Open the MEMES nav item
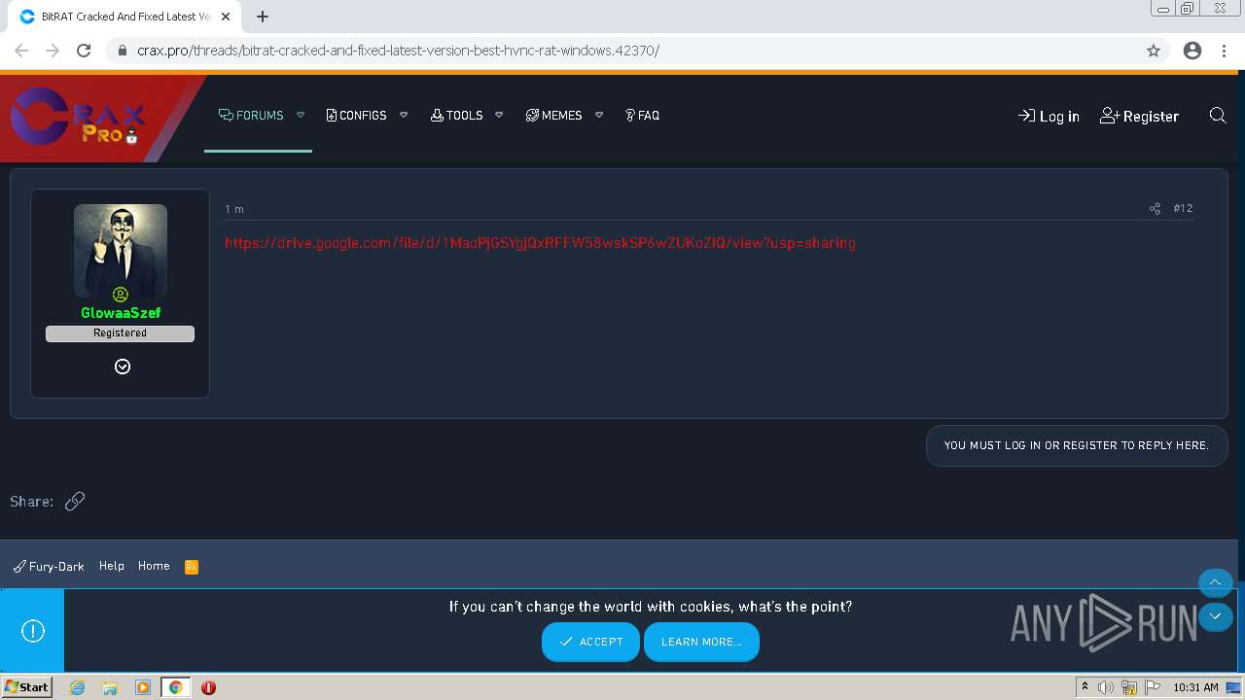 (553, 115)
